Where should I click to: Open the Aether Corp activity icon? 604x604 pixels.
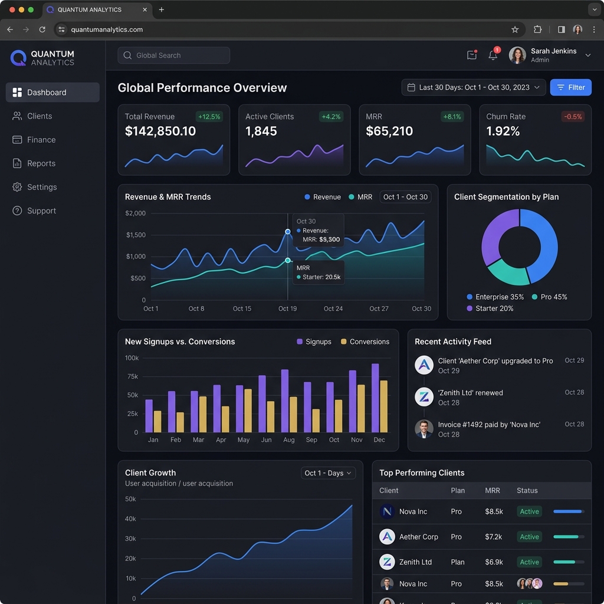click(x=424, y=365)
